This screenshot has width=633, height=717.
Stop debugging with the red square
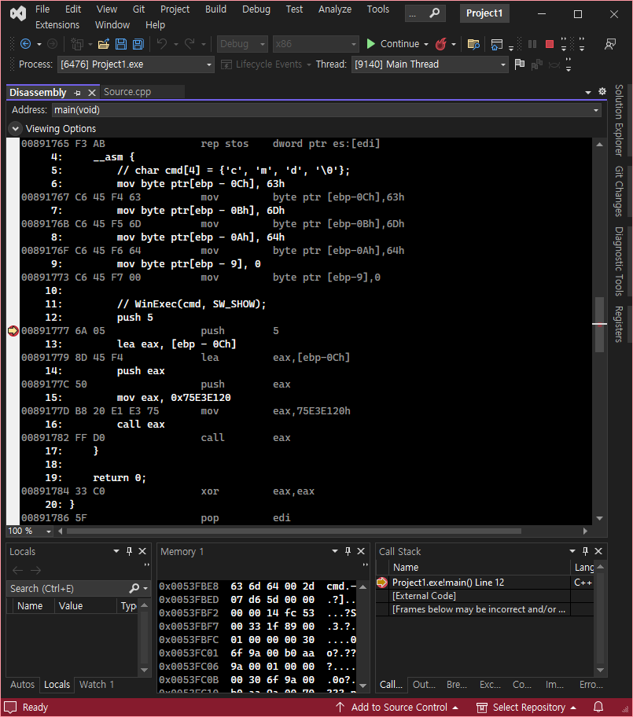click(x=550, y=44)
